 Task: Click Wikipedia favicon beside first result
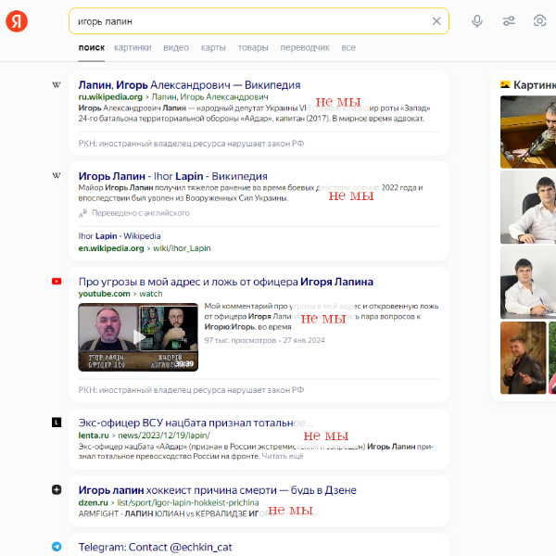point(57,84)
